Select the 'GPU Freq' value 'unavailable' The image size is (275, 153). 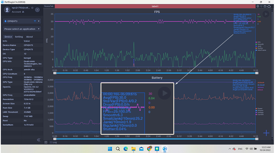pos(29,95)
